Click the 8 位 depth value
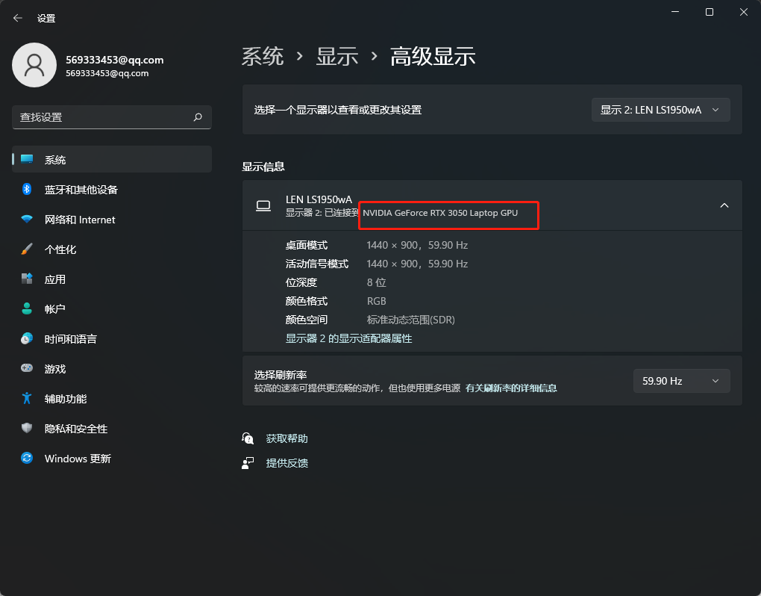 coord(376,282)
